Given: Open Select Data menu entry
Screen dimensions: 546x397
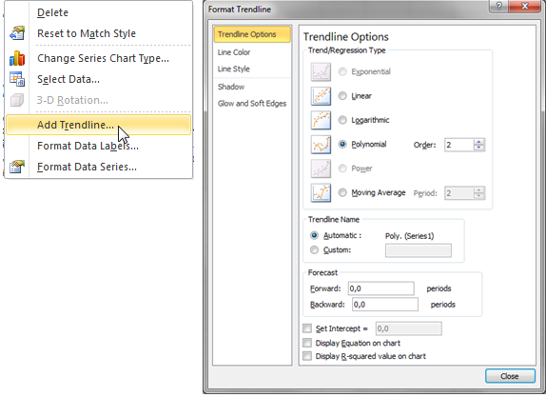Looking at the screenshot, I should tap(99, 79).
